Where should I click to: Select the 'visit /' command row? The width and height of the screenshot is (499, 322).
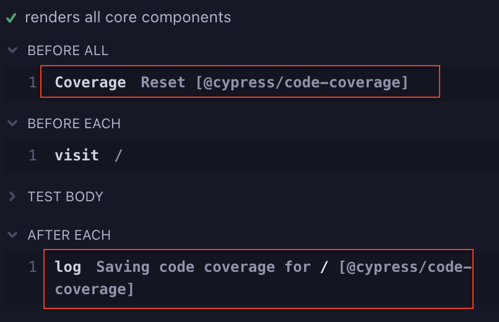(248, 155)
